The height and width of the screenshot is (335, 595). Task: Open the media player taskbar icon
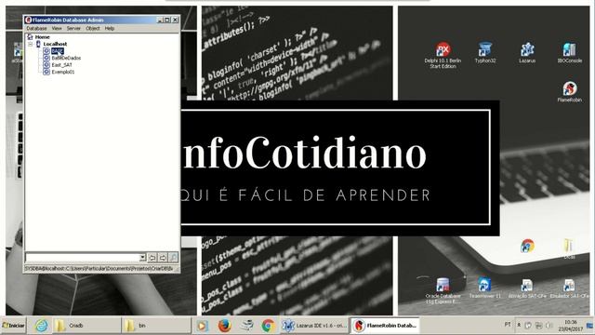click(202, 326)
